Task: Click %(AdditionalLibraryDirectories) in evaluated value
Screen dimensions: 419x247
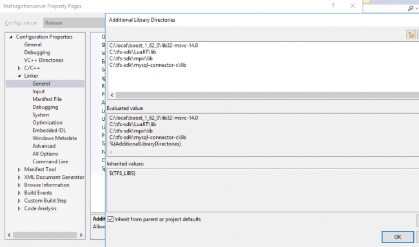Action: click(145, 144)
